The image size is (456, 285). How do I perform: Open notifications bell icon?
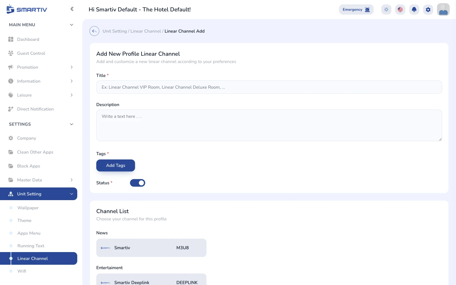tap(414, 9)
